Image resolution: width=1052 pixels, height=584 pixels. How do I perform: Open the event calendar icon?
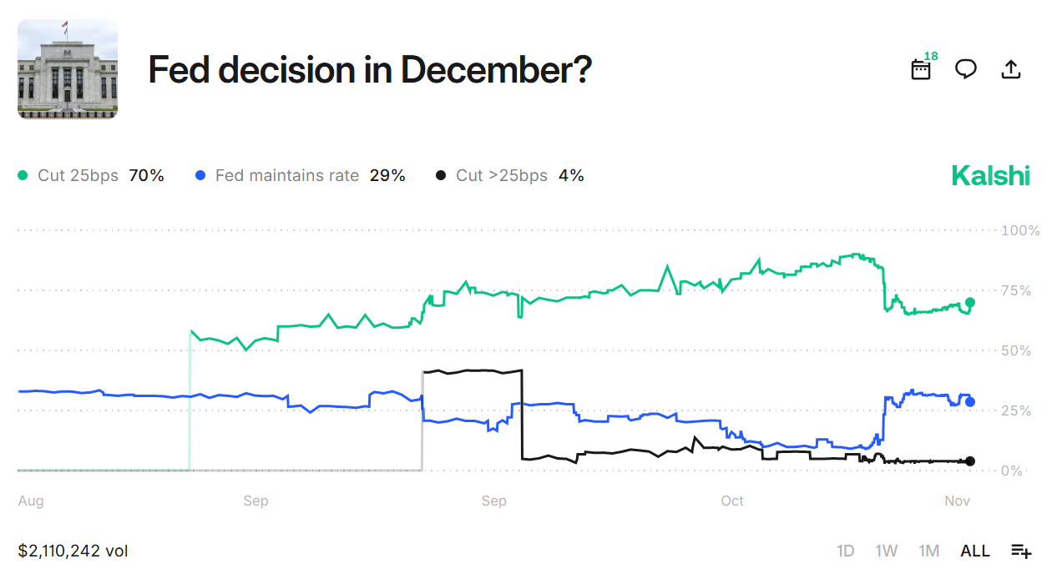point(919,70)
